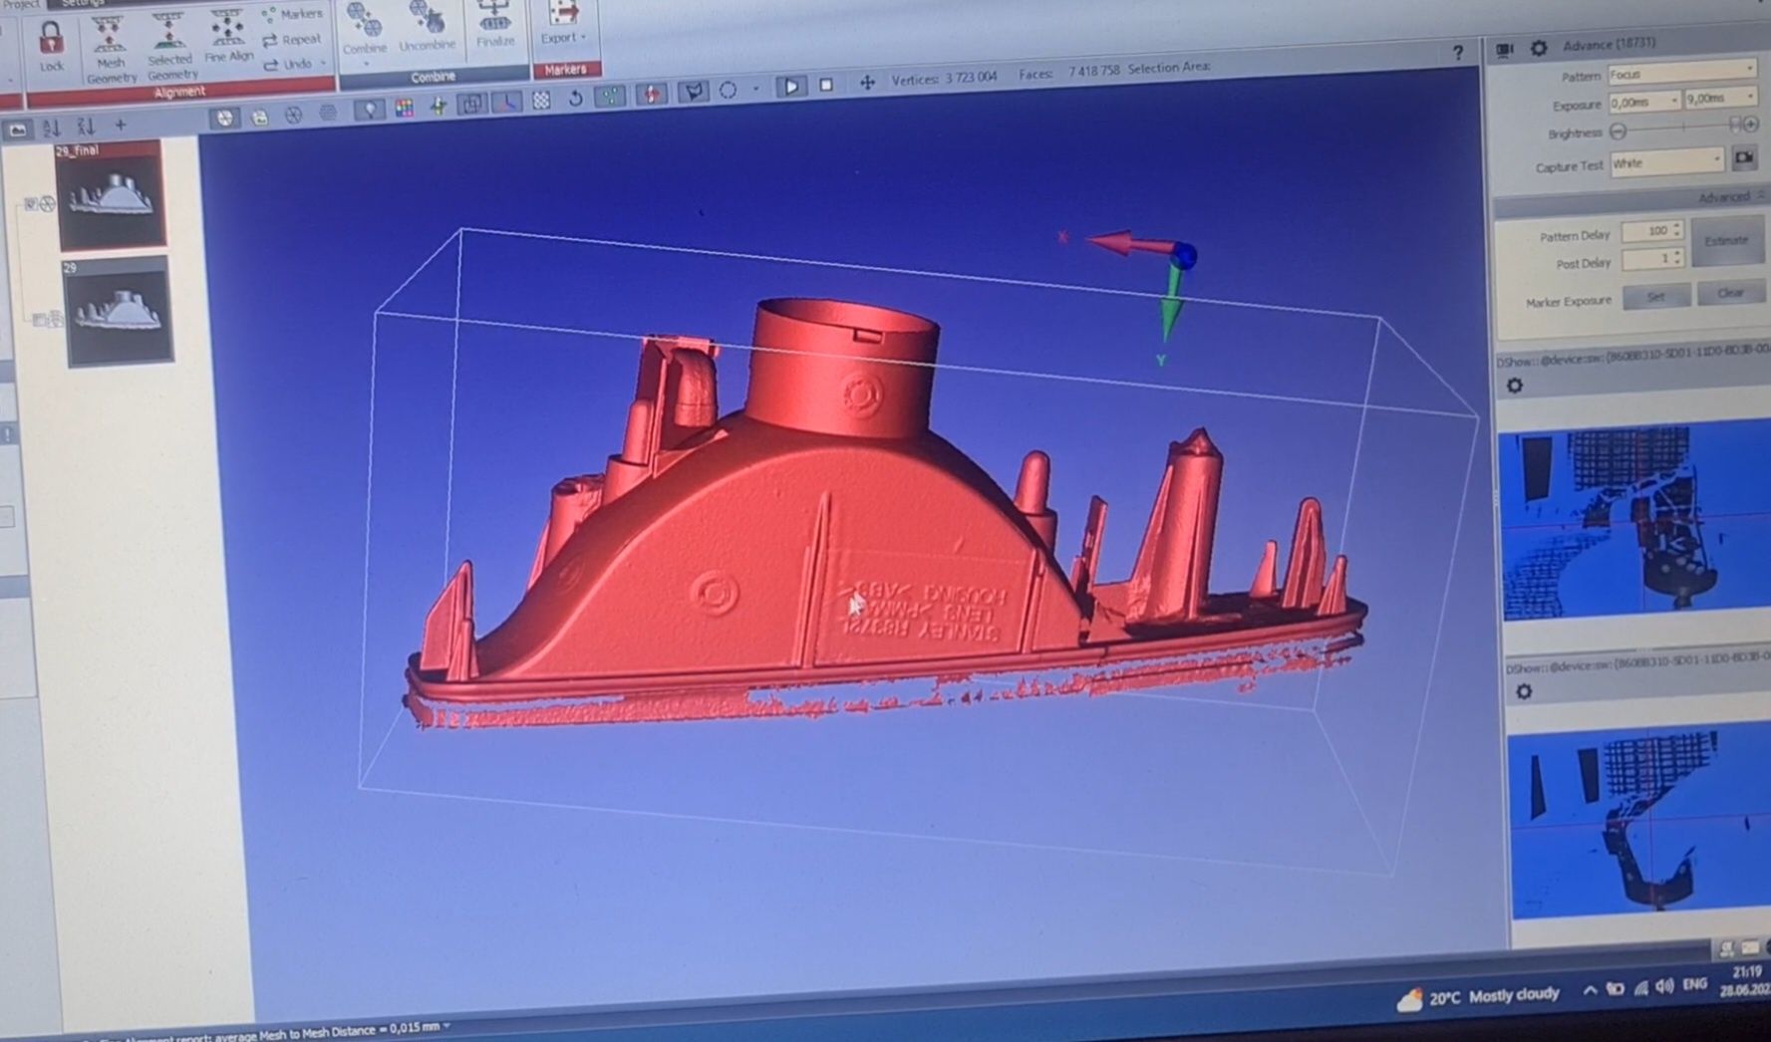
Task: Open the 9,00ms Exposure dropdown
Action: pyautogui.click(x=1721, y=99)
